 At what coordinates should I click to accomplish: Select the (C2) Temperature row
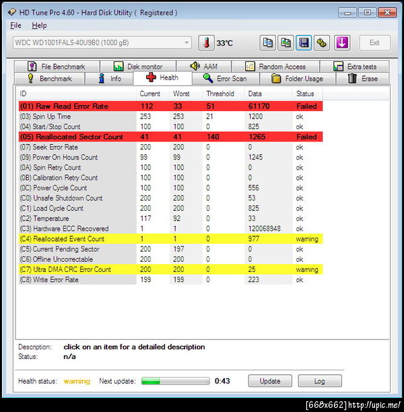170,218
